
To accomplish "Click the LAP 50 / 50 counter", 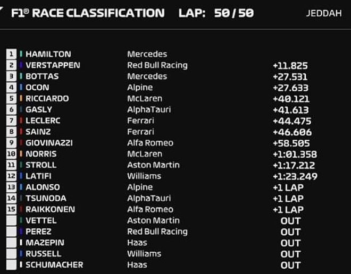I will point(216,13).
